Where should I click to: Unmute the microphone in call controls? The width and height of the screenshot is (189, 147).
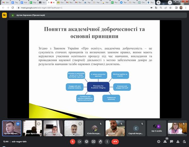tap(72, 142)
